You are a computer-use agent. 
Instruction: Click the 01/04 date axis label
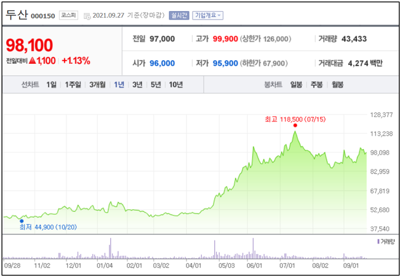pos(105,266)
